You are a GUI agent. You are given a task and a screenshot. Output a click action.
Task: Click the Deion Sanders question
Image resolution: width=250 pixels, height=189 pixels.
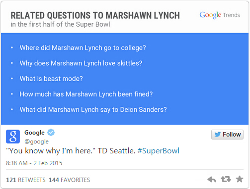93,110
